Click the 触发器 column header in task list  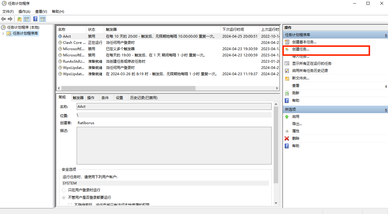[x=162, y=30]
